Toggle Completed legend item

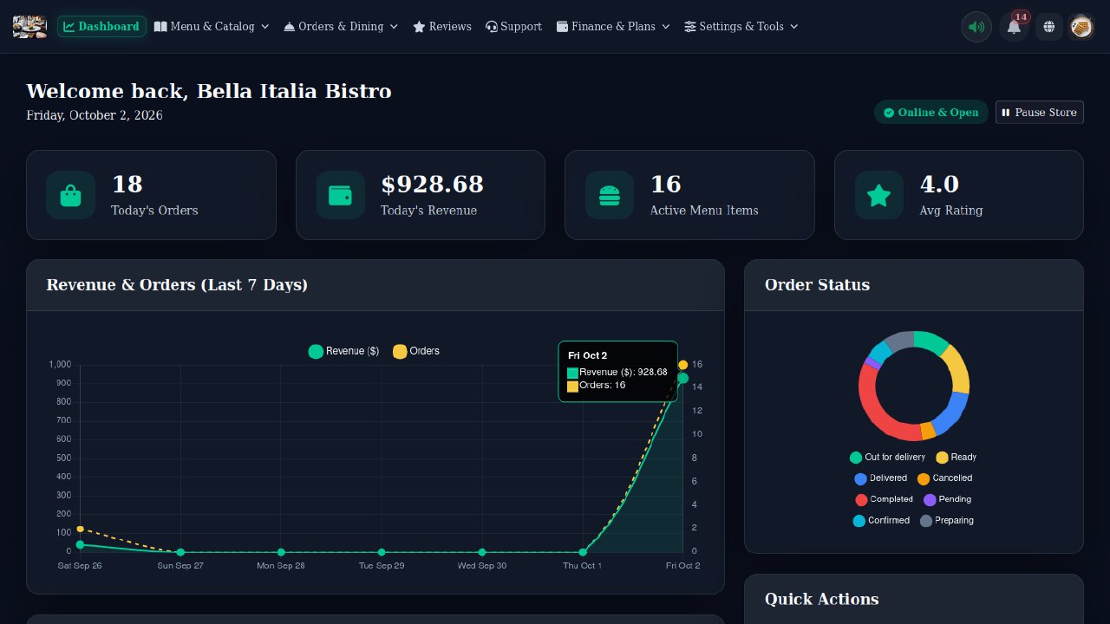[x=885, y=499]
